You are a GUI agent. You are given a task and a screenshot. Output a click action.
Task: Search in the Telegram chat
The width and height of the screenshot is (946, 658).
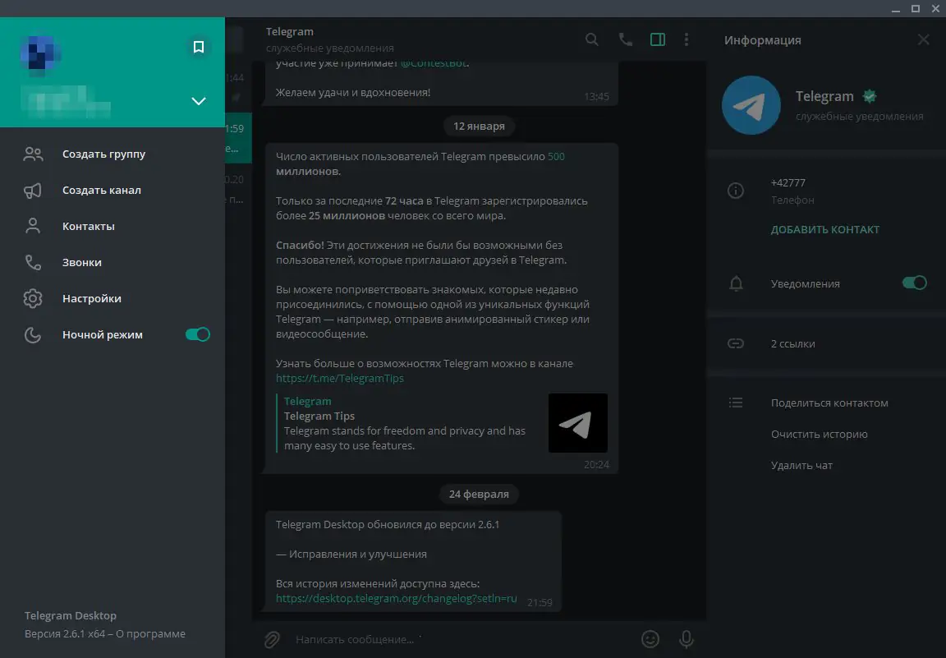pyautogui.click(x=592, y=40)
